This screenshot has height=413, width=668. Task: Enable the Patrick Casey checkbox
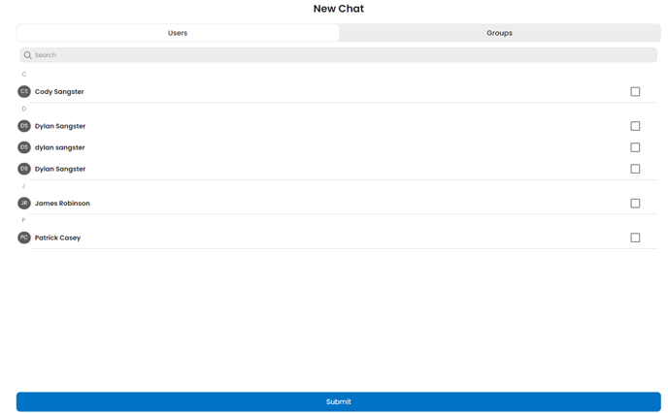coord(635,238)
